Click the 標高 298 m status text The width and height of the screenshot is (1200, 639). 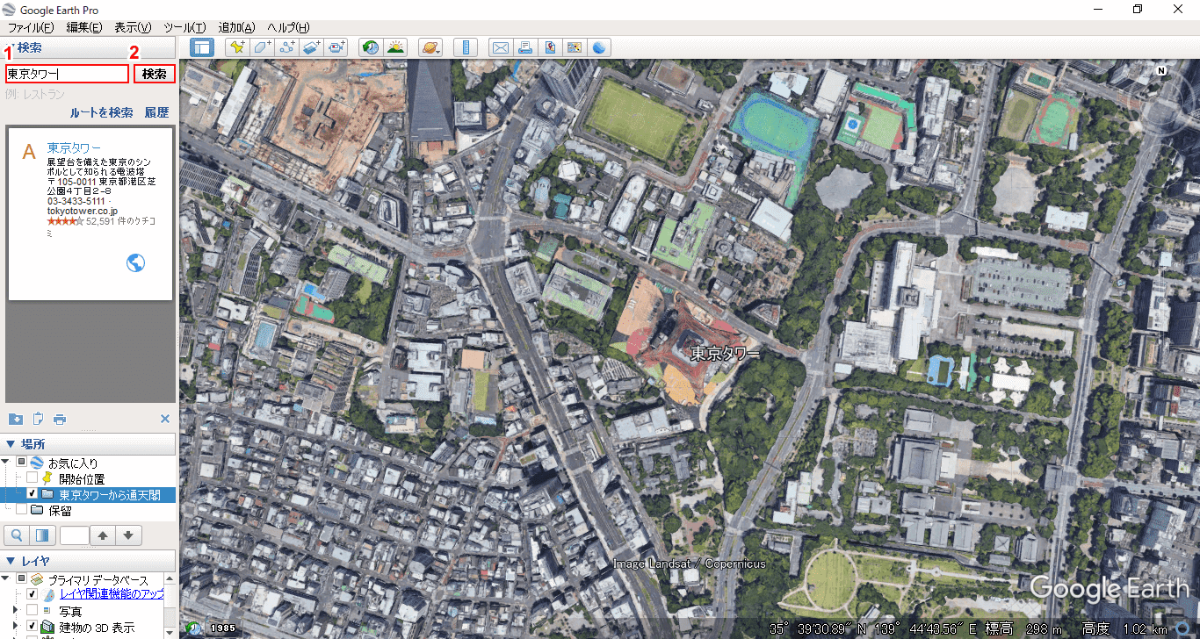(x=1024, y=628)
